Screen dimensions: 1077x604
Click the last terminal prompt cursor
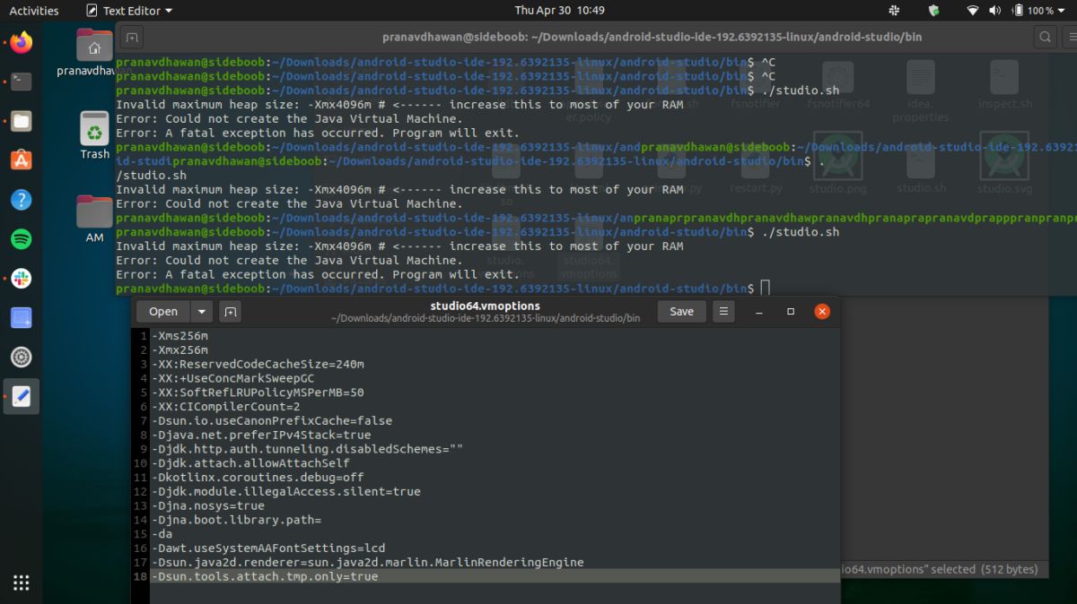click(x=765, y=288)
